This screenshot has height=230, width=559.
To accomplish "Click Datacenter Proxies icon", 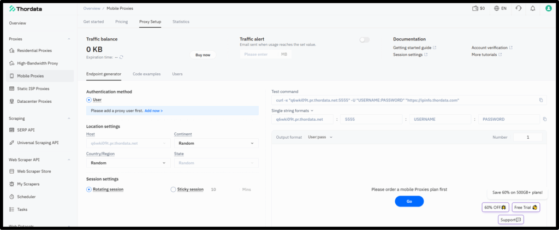I will pos(12,101).
